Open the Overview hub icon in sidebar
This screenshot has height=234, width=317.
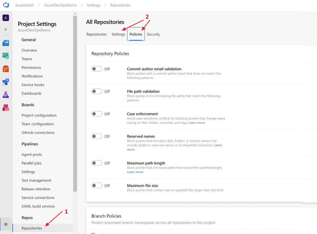6,43
